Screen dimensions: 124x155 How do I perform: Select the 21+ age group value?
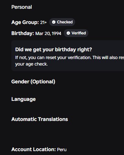pyautogui.click(x=43, y=22)
